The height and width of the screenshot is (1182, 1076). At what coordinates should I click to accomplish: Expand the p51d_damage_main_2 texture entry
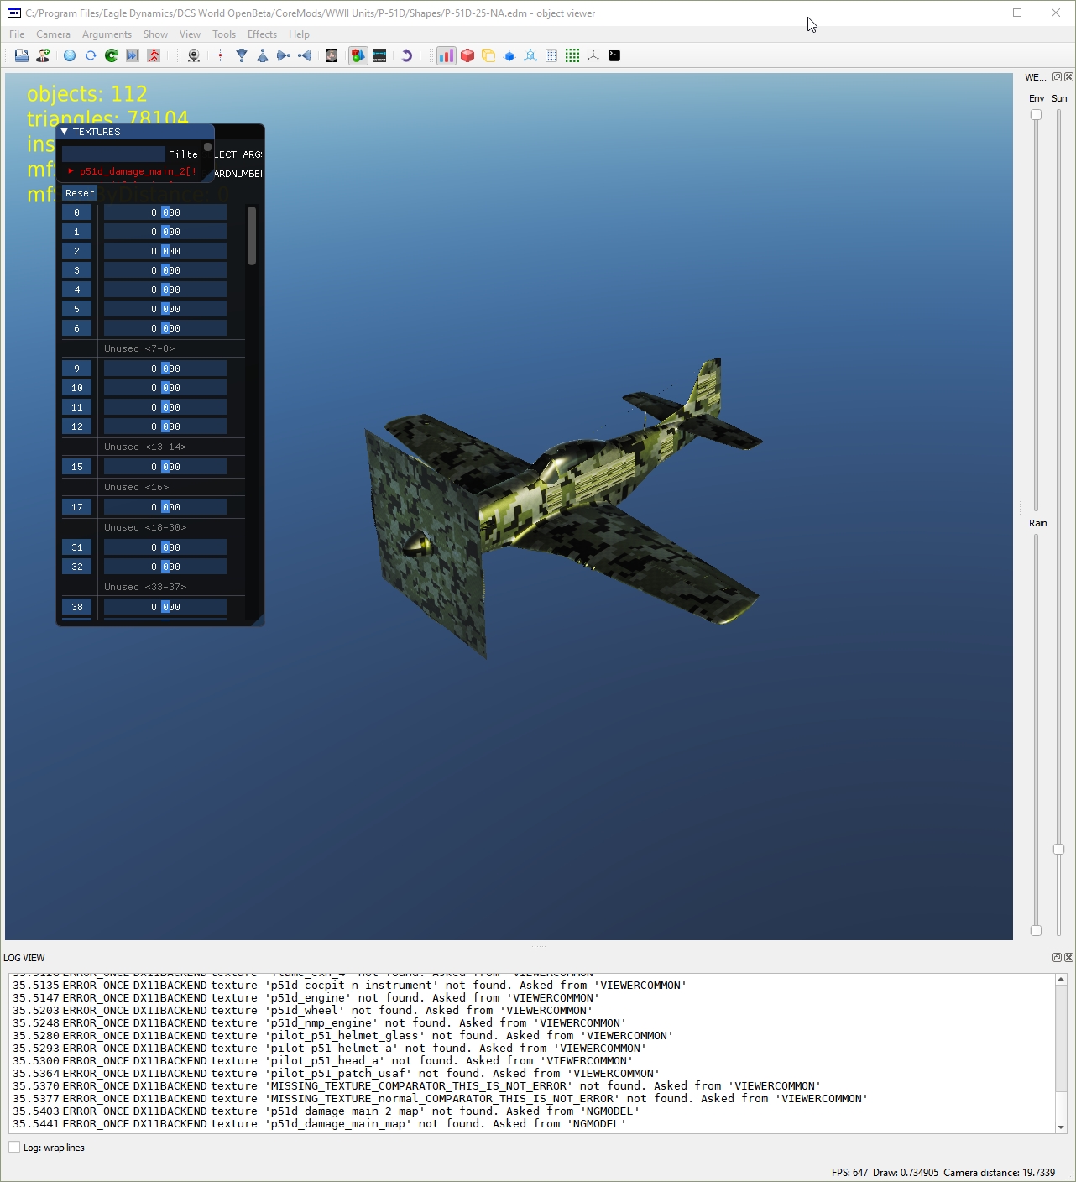(71, 171)
